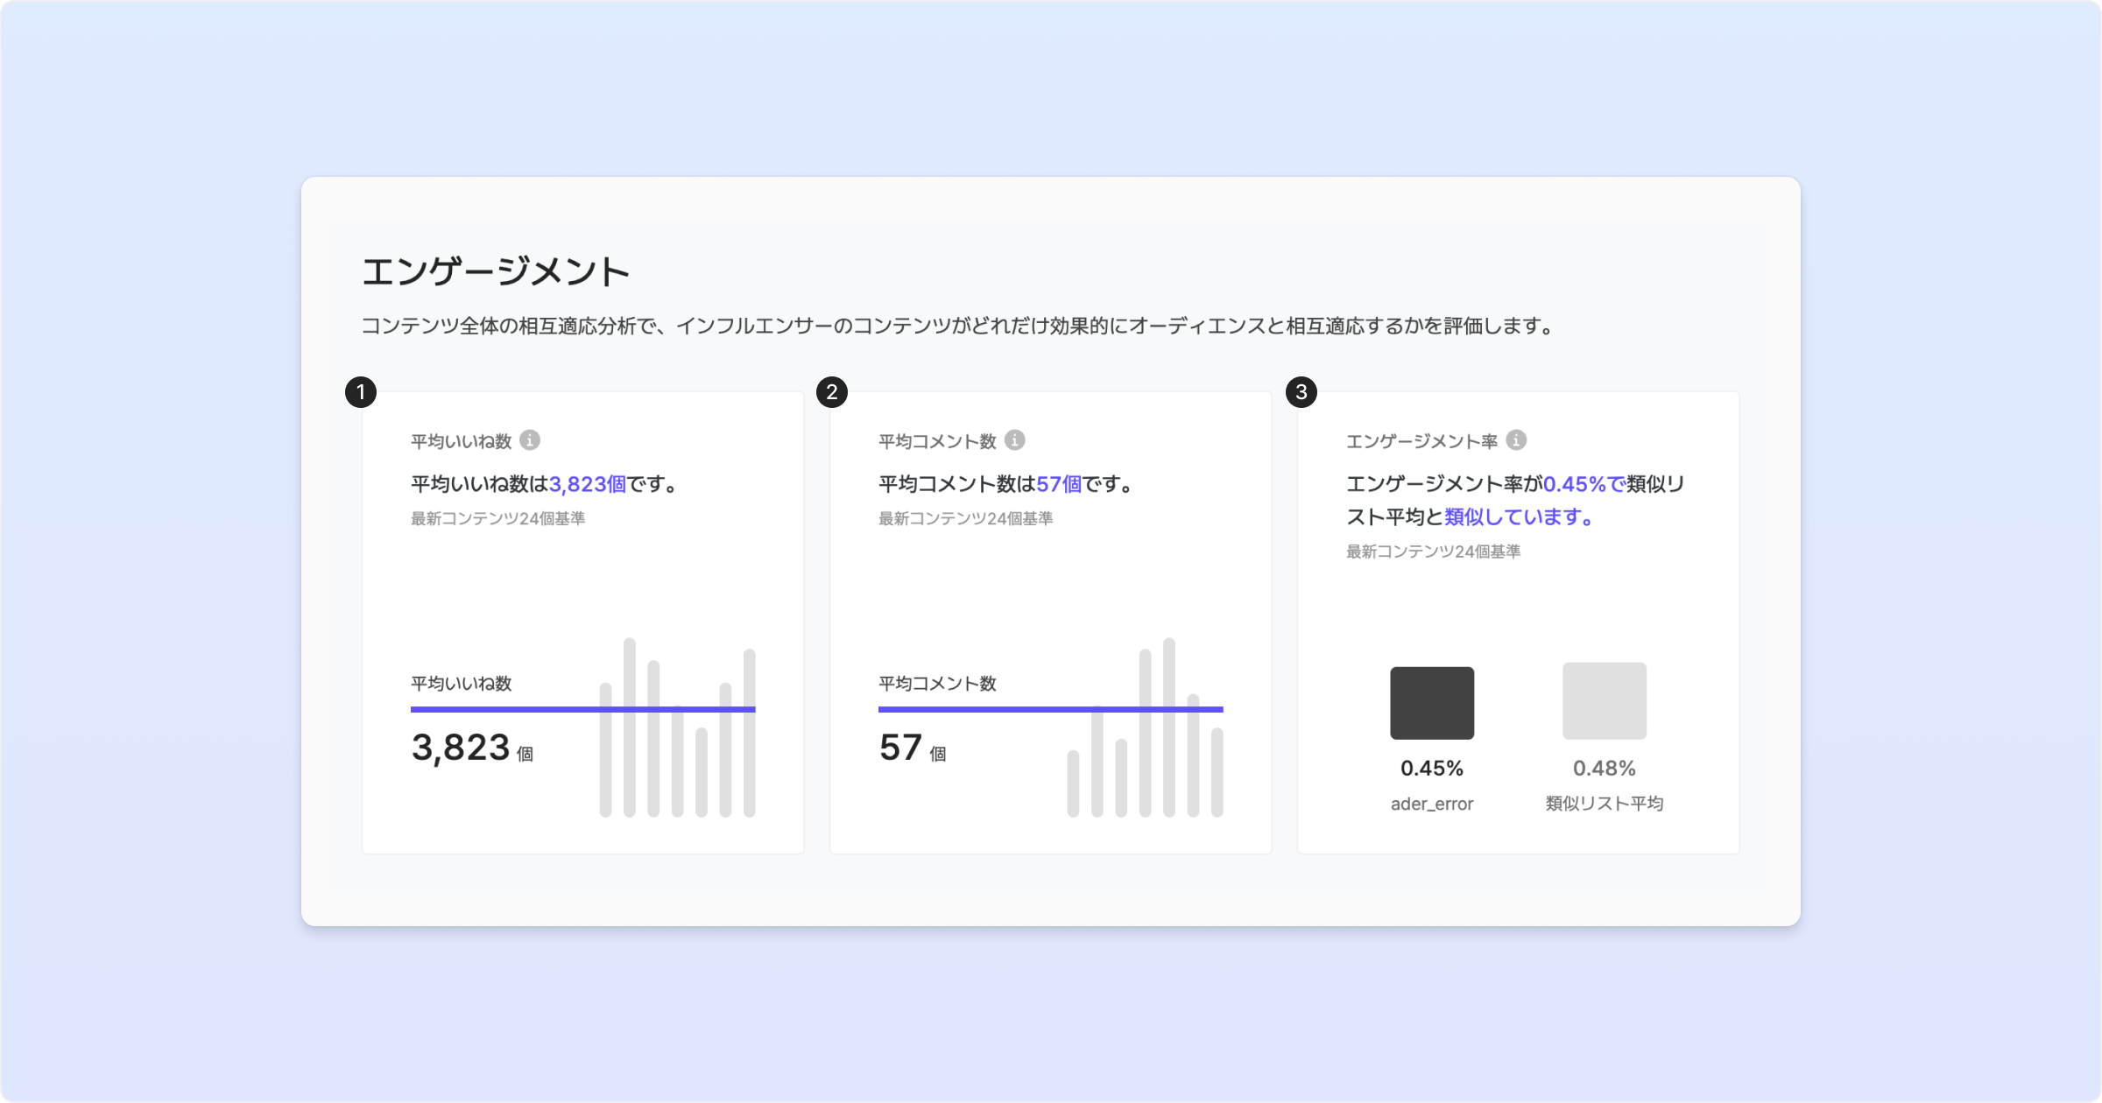Screen dimensions: 2102x1103
Task: Click the numbered badge 3 marker
Action: tap(1301, 392)
